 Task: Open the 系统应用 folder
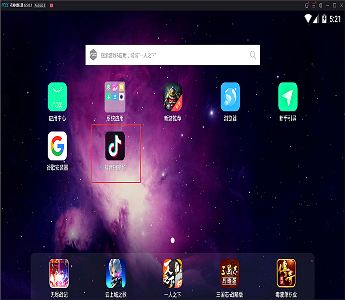pos(115,97)
